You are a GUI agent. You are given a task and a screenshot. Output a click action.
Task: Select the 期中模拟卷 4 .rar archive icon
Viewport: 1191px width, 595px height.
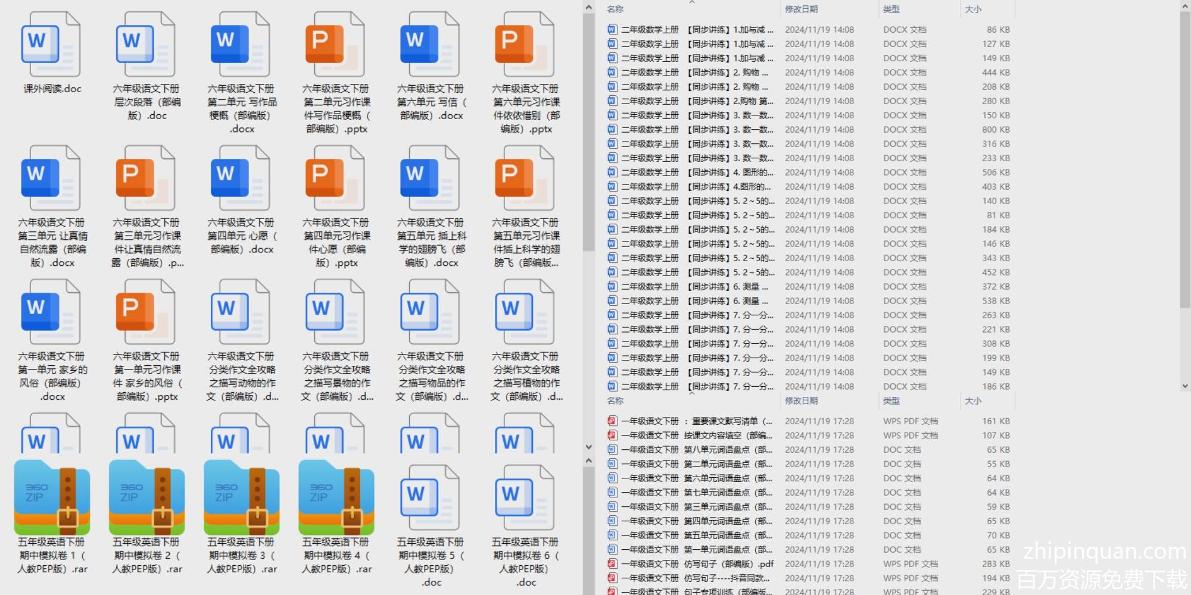(336, 497)
